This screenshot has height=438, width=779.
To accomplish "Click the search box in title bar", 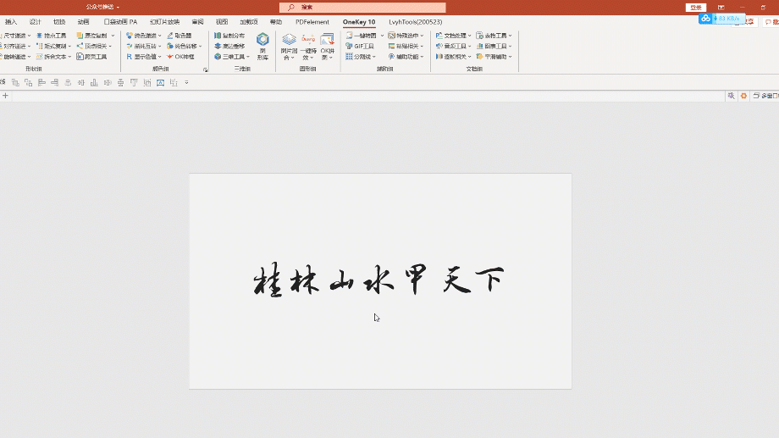I will (x=362, y=8).
